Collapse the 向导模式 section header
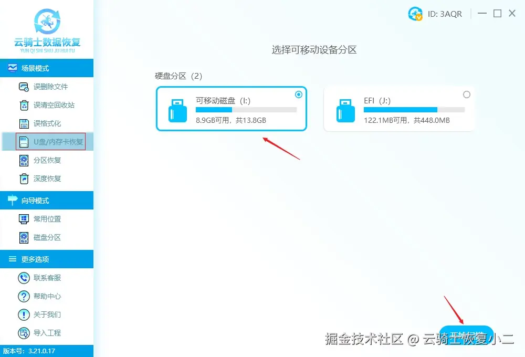525x357 pixels. (47, 200)
